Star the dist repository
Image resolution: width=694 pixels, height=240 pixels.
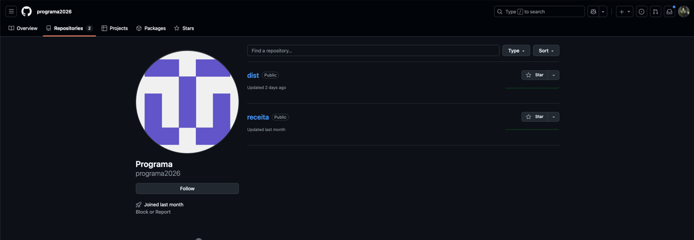pos(535,75)
